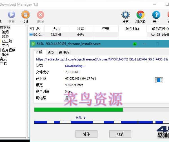This screenshot has height=142, width=169.
Task: Select the 应用程序 category in sidebar
Action: pos(9,50)
